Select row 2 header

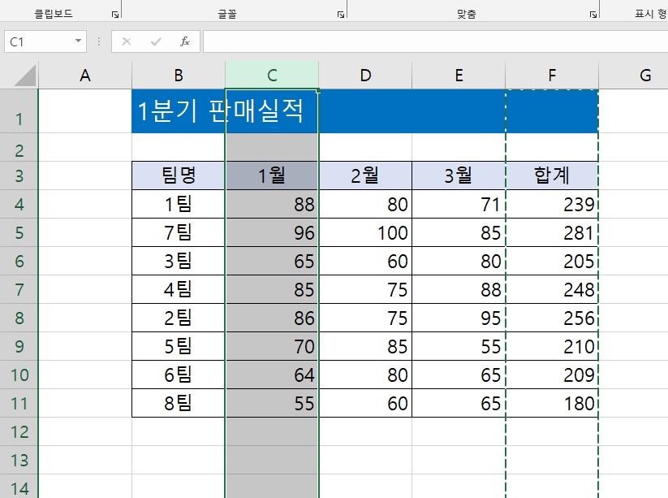click(19, 147)
